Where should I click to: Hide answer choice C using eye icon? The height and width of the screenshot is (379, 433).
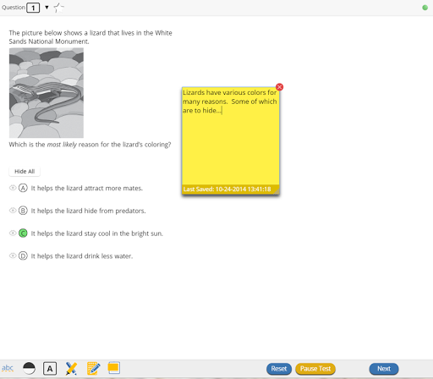(13, 233)
